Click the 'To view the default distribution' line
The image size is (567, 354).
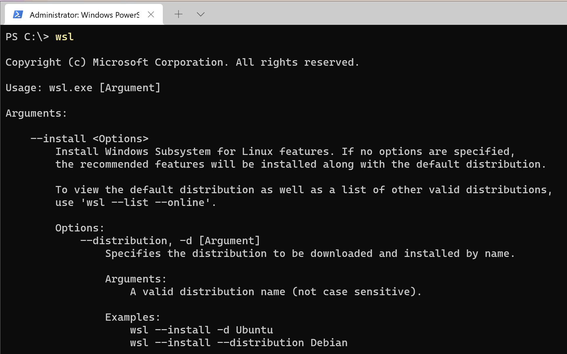pyautogui.click(x=304, y=190)
